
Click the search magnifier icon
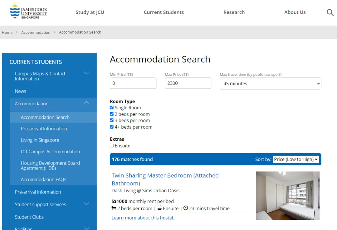(x=330, y=12)
